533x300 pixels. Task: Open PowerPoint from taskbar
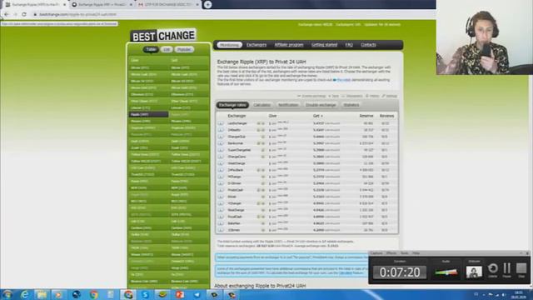pyautogui.click(x=180, y=294)
